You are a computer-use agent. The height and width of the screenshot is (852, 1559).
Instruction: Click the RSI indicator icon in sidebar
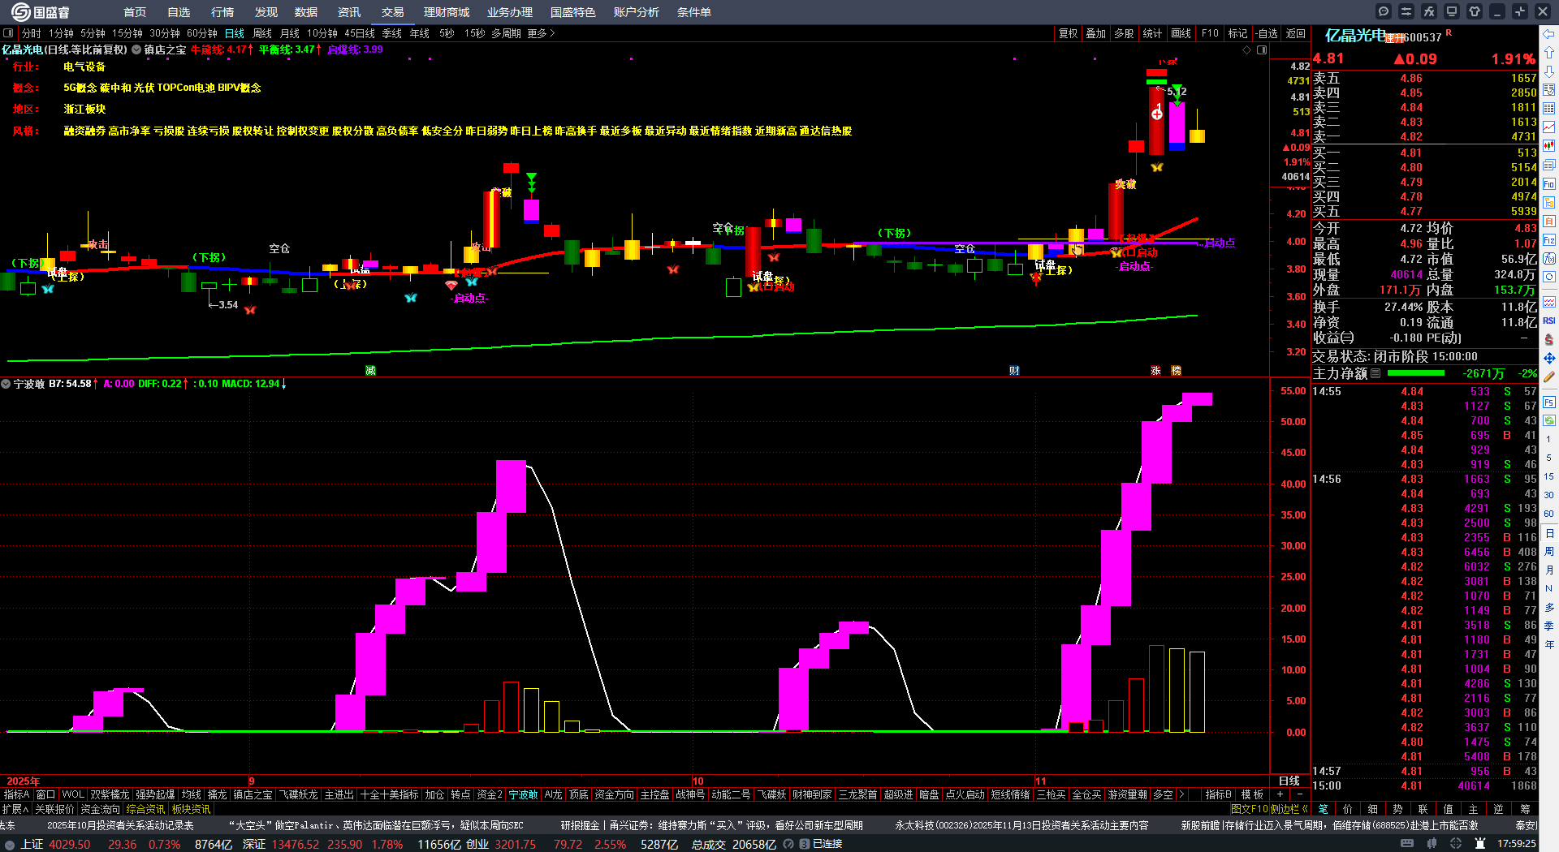[1549, 321]
